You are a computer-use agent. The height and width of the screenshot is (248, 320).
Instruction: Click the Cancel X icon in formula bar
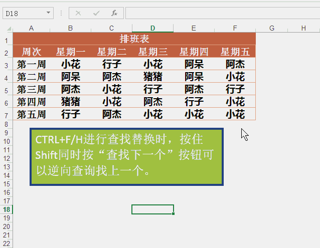[x=78, y=13]
